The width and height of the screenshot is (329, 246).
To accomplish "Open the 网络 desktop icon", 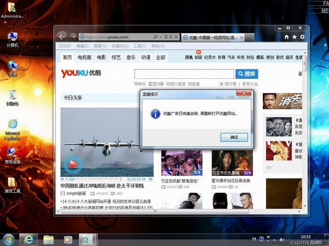I will (13, 69).
